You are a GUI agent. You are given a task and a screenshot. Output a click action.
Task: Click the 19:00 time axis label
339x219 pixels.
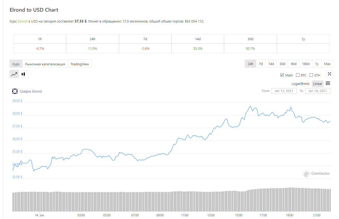(290, 215)
